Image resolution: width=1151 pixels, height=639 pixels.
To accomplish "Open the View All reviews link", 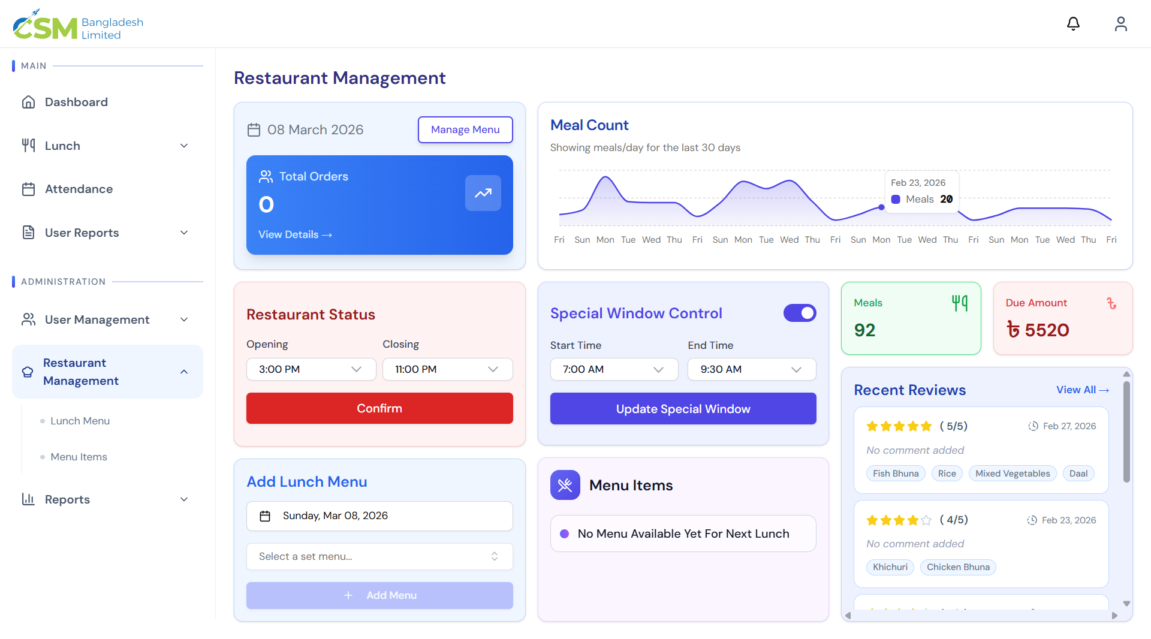I will click(1082, 390).
